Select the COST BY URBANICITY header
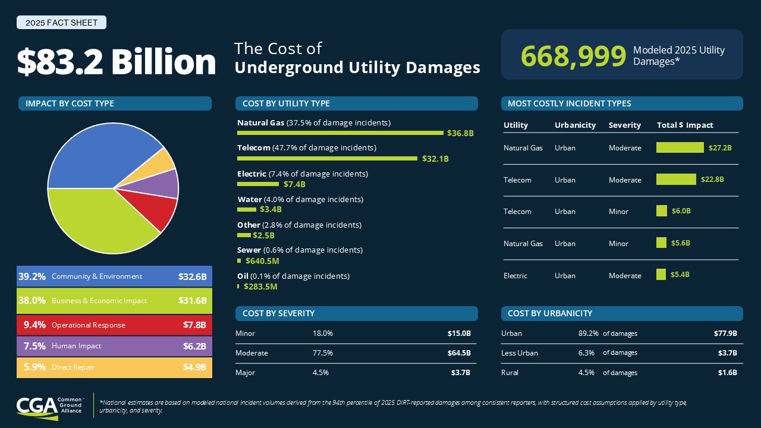This screenshot has height=428, width=761. (622, 313)
